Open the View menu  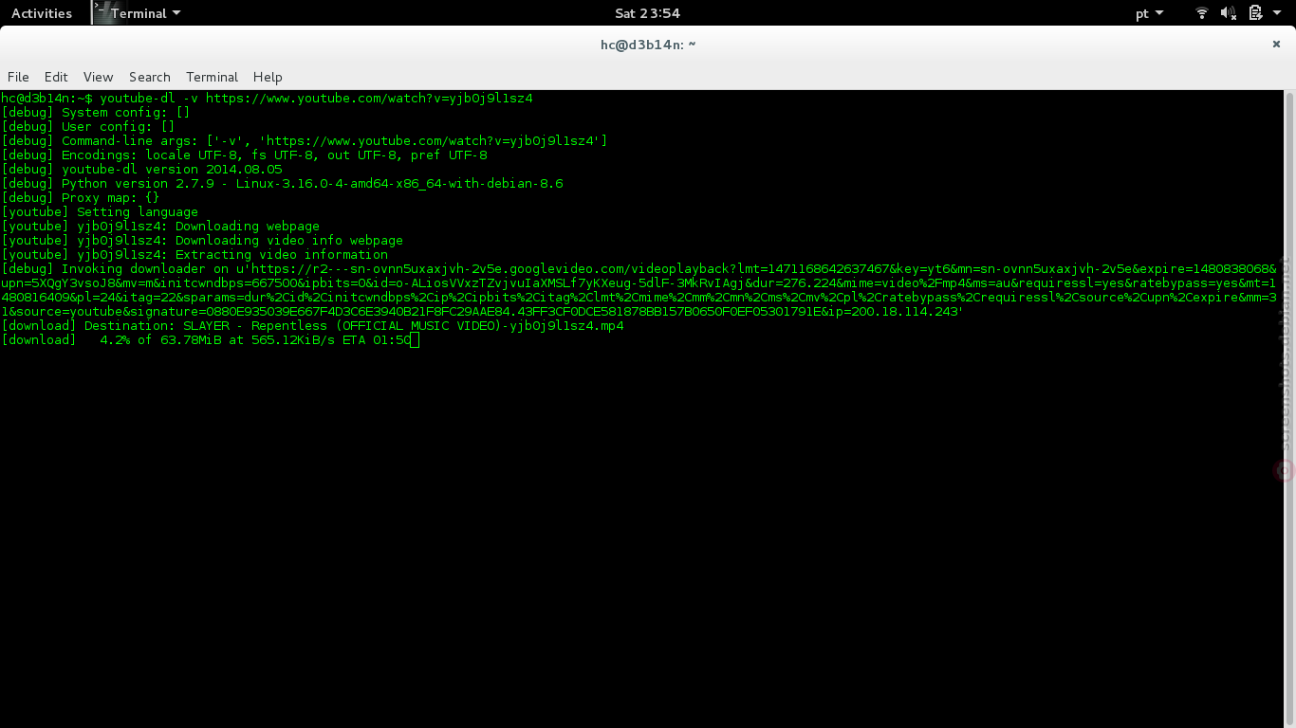98,77
